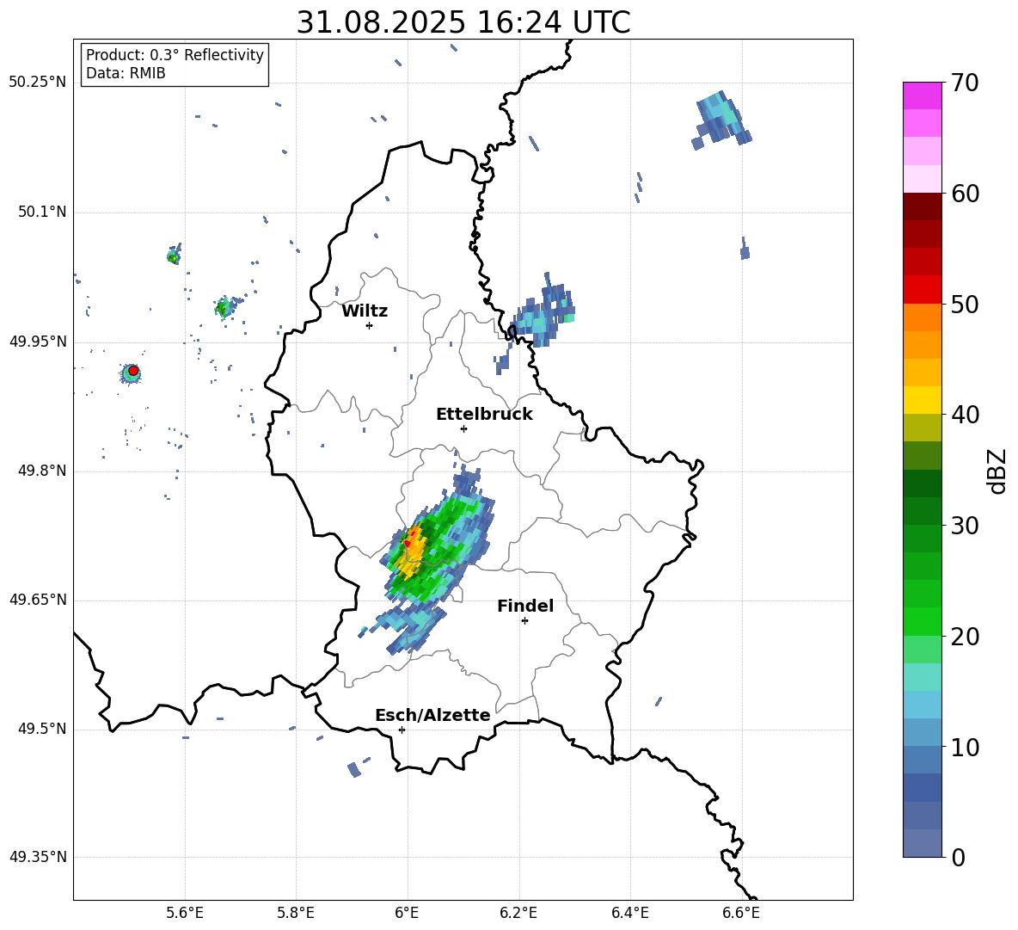Image resolution: width=1018 pixels, height=930 pixels.
Task: Click the 20 tick label on colorbar
Action: (x=965, y=637)
